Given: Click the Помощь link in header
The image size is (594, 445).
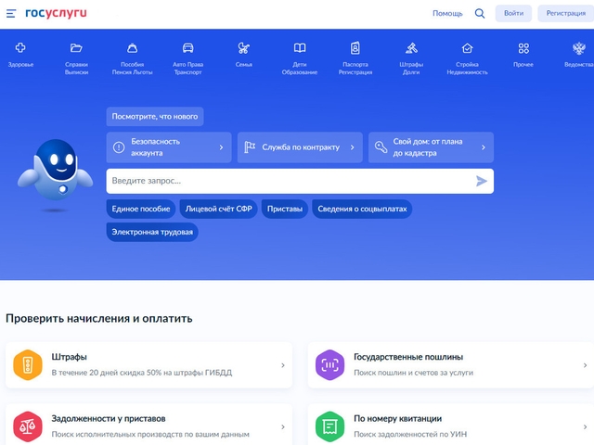Looking at the screenshot, I should click(447, 13).
